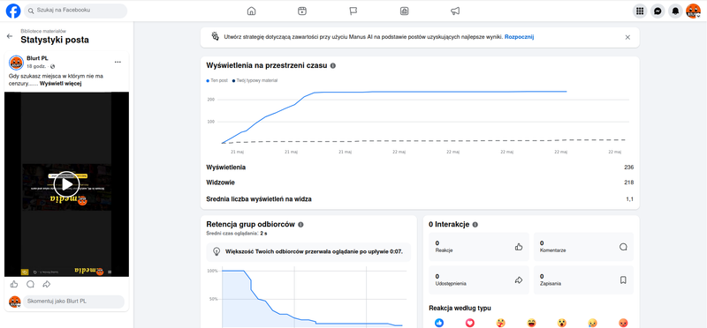Open the Facebook logo home link
Image resolution: width=707 pixels, height=328 pixels.
[13, 11]
